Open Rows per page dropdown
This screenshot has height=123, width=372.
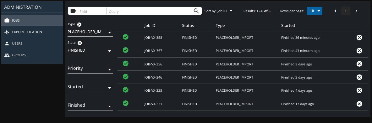coord(315,11)
